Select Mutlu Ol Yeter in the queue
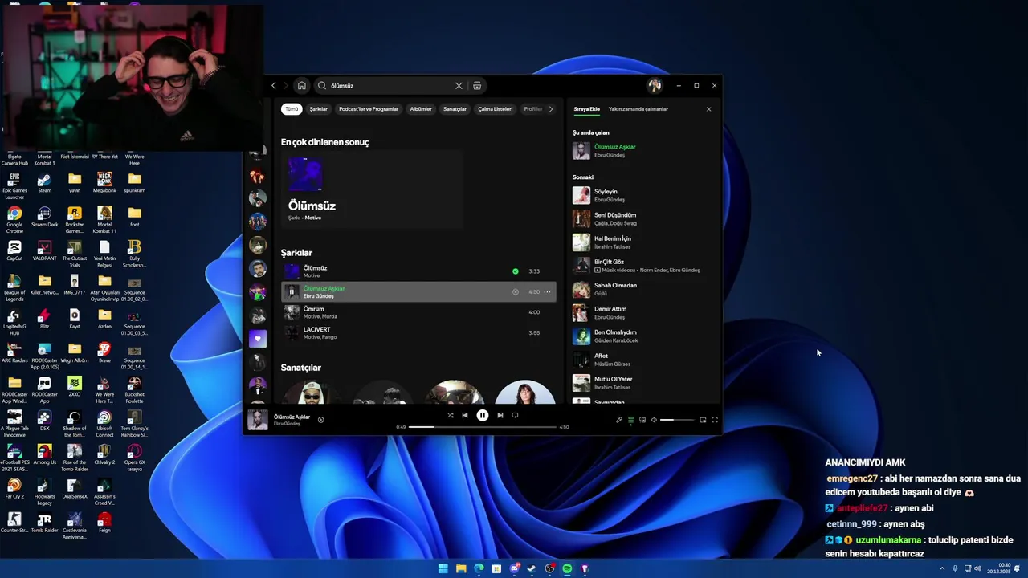 pyautogui.click(x=644, y=382)
